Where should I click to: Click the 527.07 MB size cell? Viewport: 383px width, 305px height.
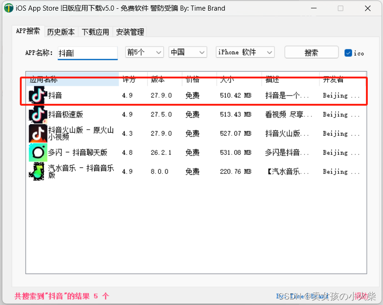click(x=235, y=133)
